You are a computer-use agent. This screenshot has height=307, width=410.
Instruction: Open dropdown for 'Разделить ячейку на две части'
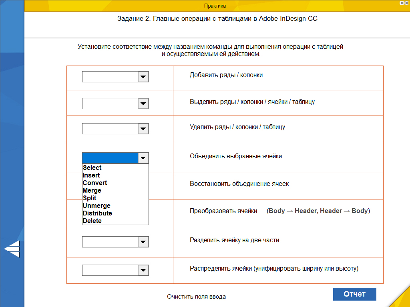coord(143,242)
